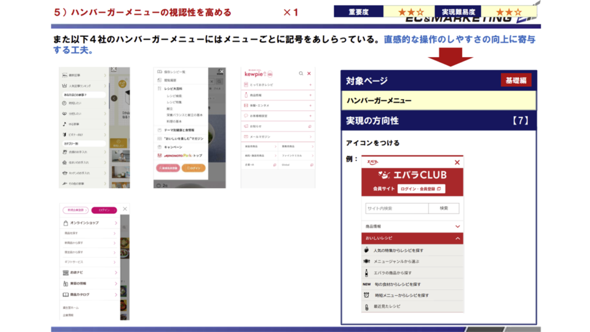Click the crown icon beside 人気記事ランキング
Image resolution: width=590 pixels, height=332 pixels.
point(65,86)
